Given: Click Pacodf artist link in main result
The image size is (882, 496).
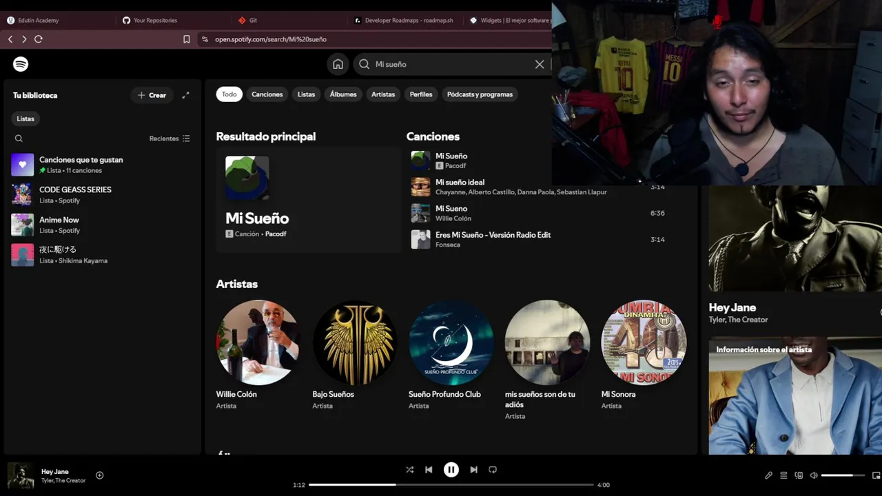Looking at the screenshot, I should (x=276, y=234).
